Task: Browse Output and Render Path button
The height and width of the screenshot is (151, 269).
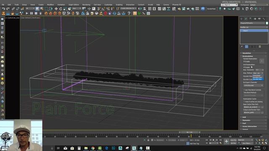Action: point(262,112)
